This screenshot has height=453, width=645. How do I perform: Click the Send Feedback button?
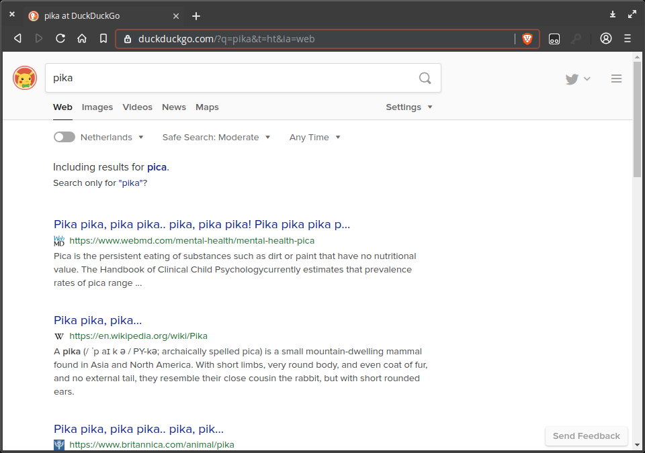tap(586, 436)
